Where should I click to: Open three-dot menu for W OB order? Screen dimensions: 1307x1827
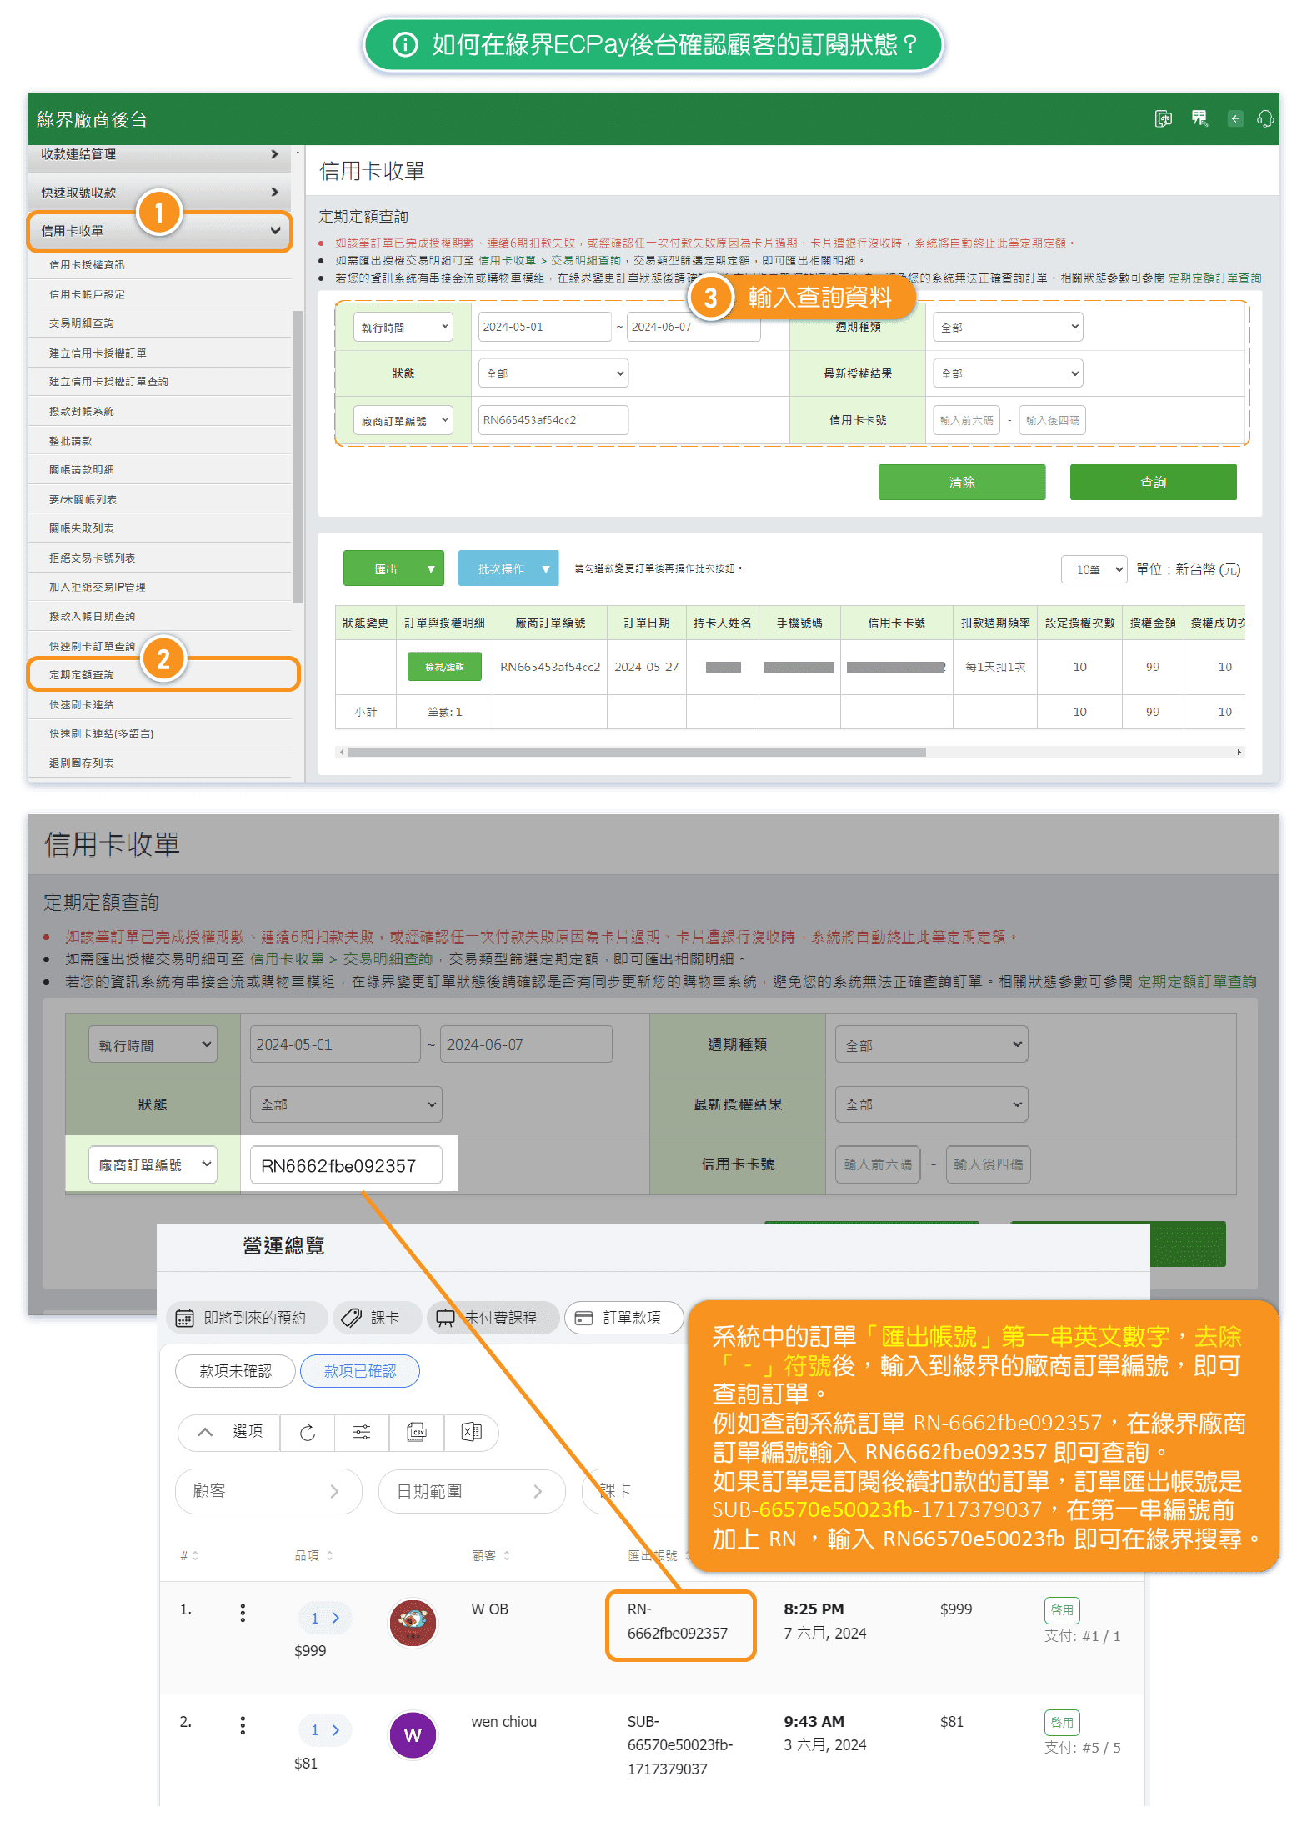click(243, 1613)
